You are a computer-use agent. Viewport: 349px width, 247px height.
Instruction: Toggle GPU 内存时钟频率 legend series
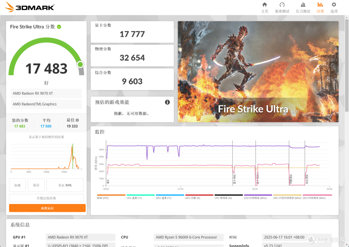coord(287,197)
